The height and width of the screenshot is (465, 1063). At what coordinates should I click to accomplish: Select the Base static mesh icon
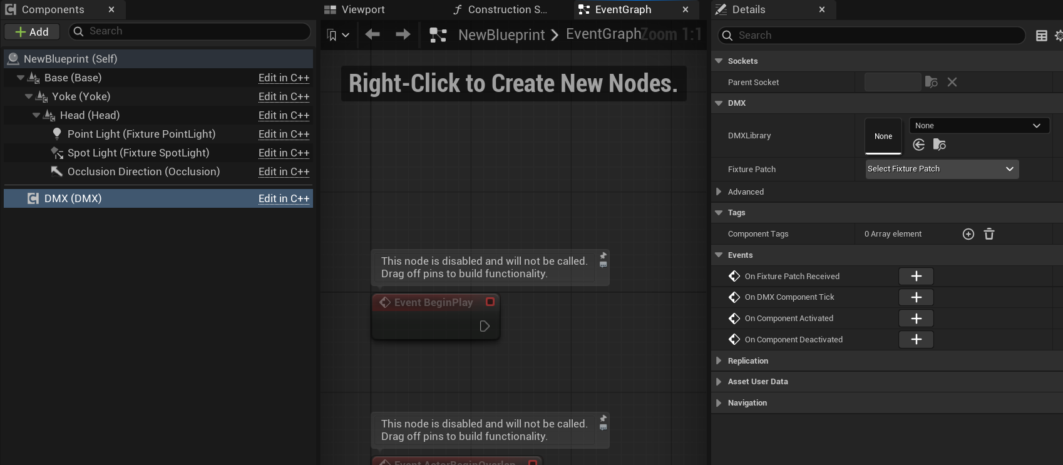pos(34,78)
